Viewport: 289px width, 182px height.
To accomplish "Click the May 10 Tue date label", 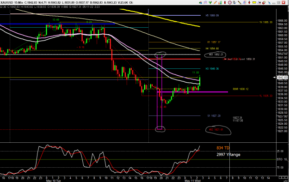I will pyautogui.click(x=54, y=181).
